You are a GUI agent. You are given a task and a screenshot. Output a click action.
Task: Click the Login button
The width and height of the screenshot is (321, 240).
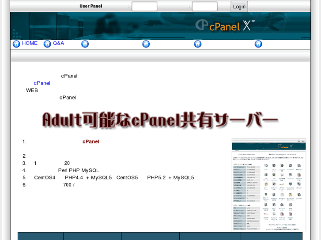click(x=239, y=7)
